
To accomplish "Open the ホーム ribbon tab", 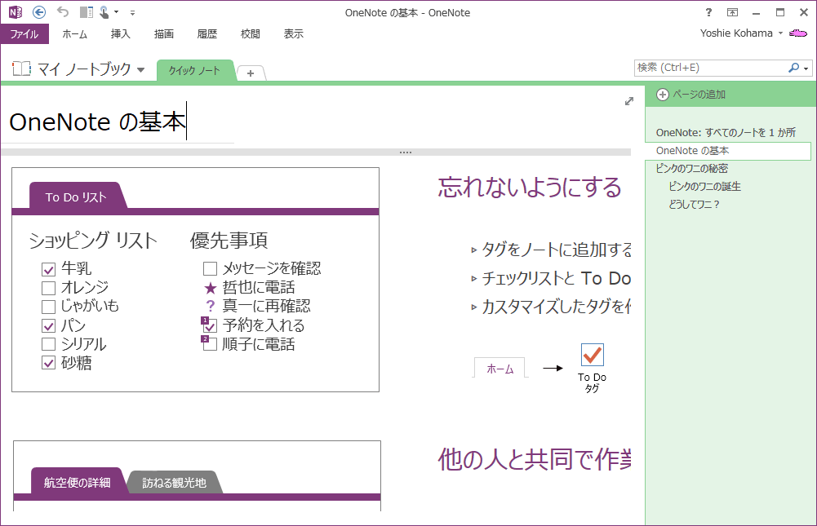I will coord(74,34).
